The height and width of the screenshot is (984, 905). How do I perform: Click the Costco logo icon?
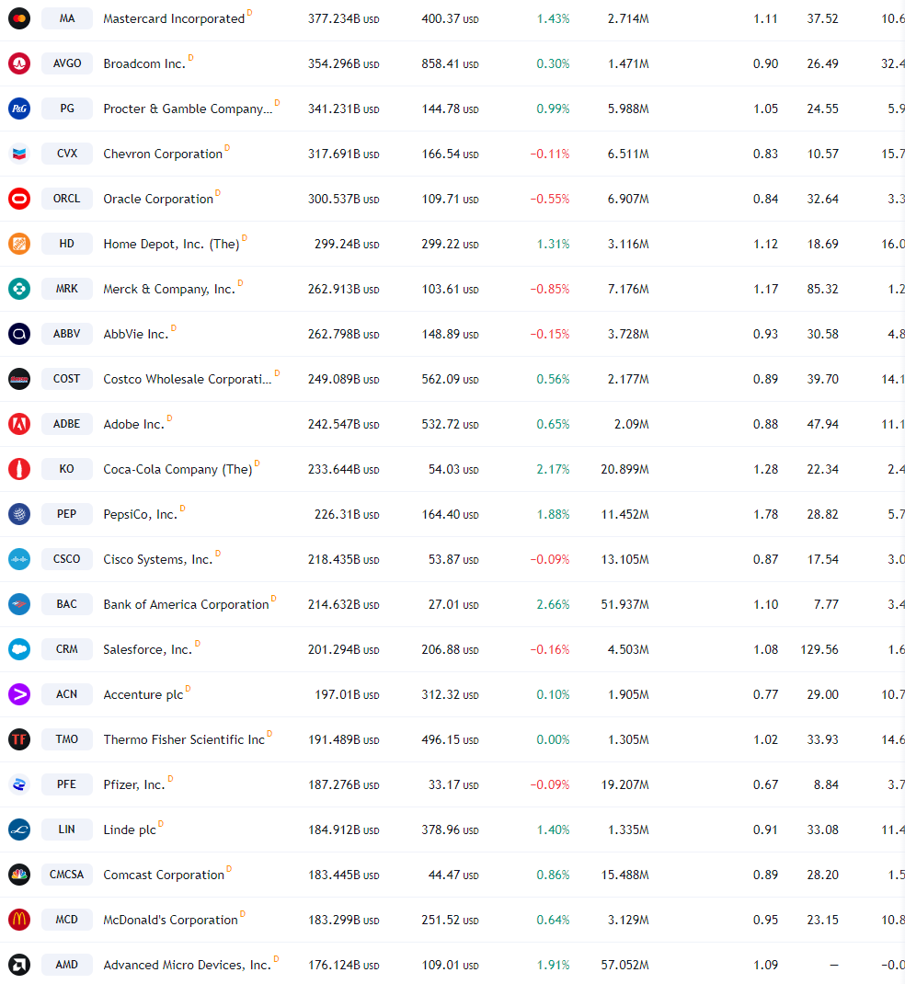click(19, 379)
